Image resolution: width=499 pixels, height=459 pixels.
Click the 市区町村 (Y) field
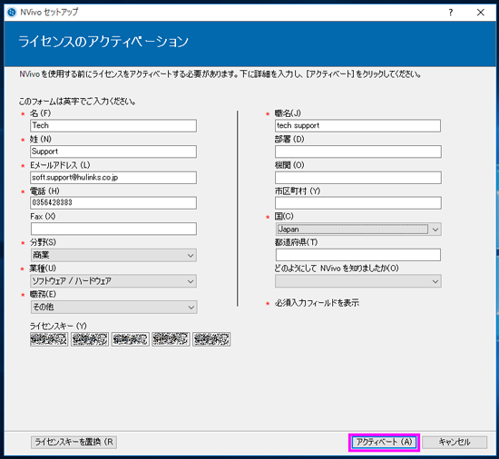[x=358, y=203]
